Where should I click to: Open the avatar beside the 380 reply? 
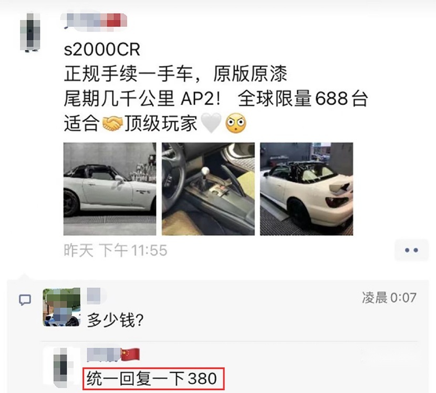pos(62,368)
